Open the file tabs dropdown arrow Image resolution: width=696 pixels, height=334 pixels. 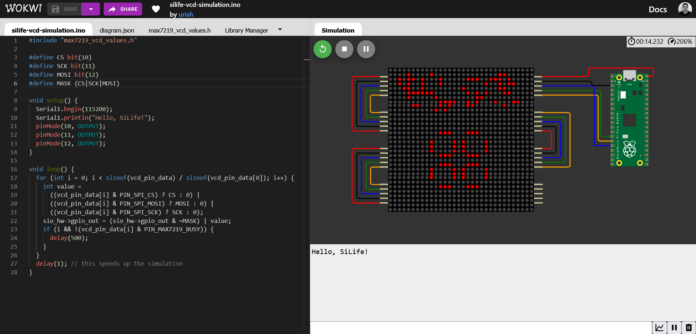280,30
